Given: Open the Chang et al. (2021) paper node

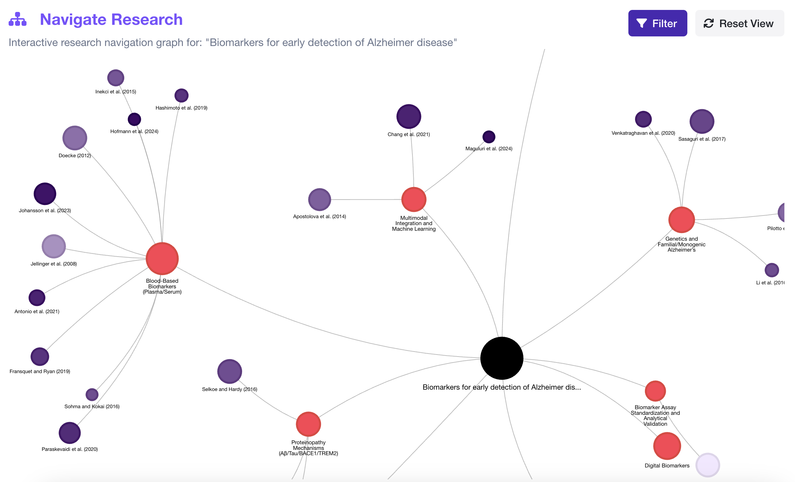Looking at the screenshot, I should point(409,117).
